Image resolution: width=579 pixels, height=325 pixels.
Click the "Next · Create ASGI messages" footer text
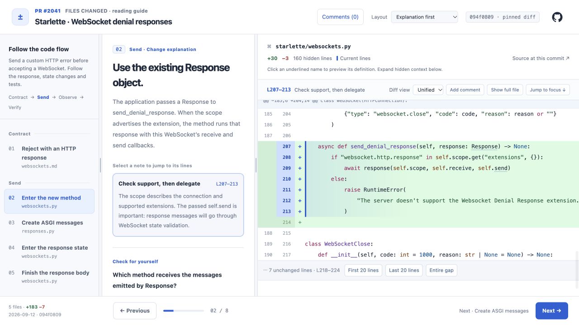pyautogui.click(x=494, y=311)
